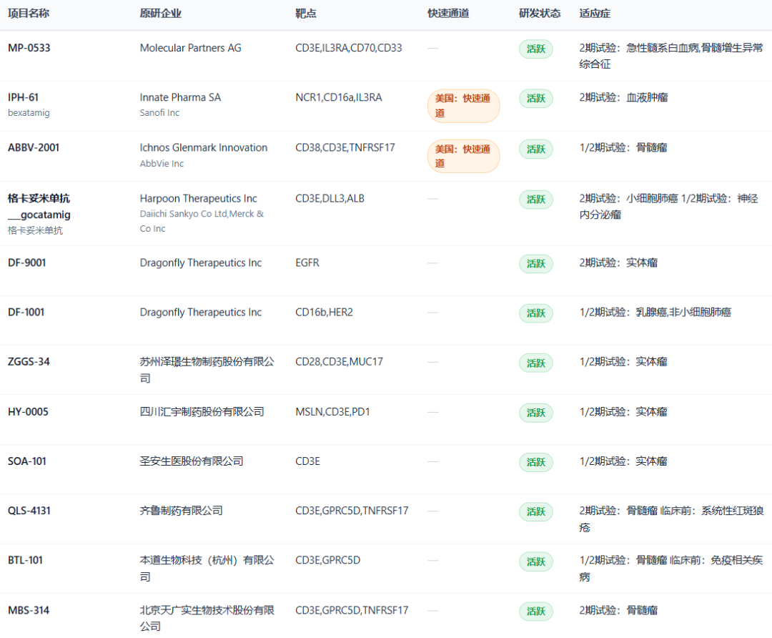
Task: Open the DF-1001 project entry
Action: click(x=26, y=312)
